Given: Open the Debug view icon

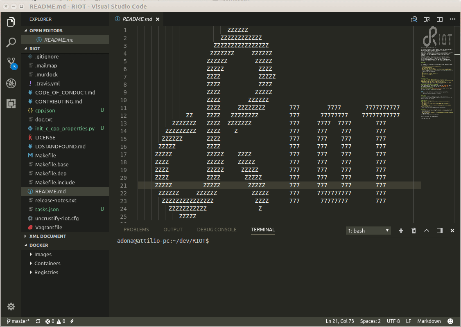Looking at the screenshot, I should (11, 83).
